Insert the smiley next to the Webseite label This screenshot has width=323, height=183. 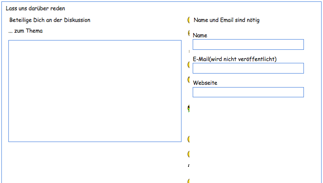coord(188,80)
